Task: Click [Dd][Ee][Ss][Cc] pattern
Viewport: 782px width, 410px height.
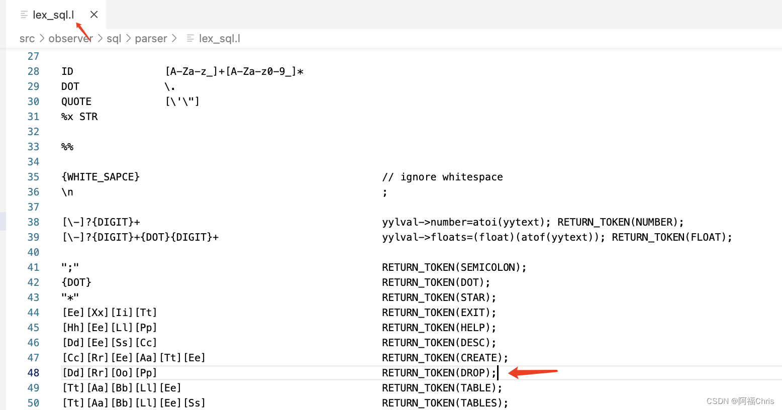Action: pos(110,343)
